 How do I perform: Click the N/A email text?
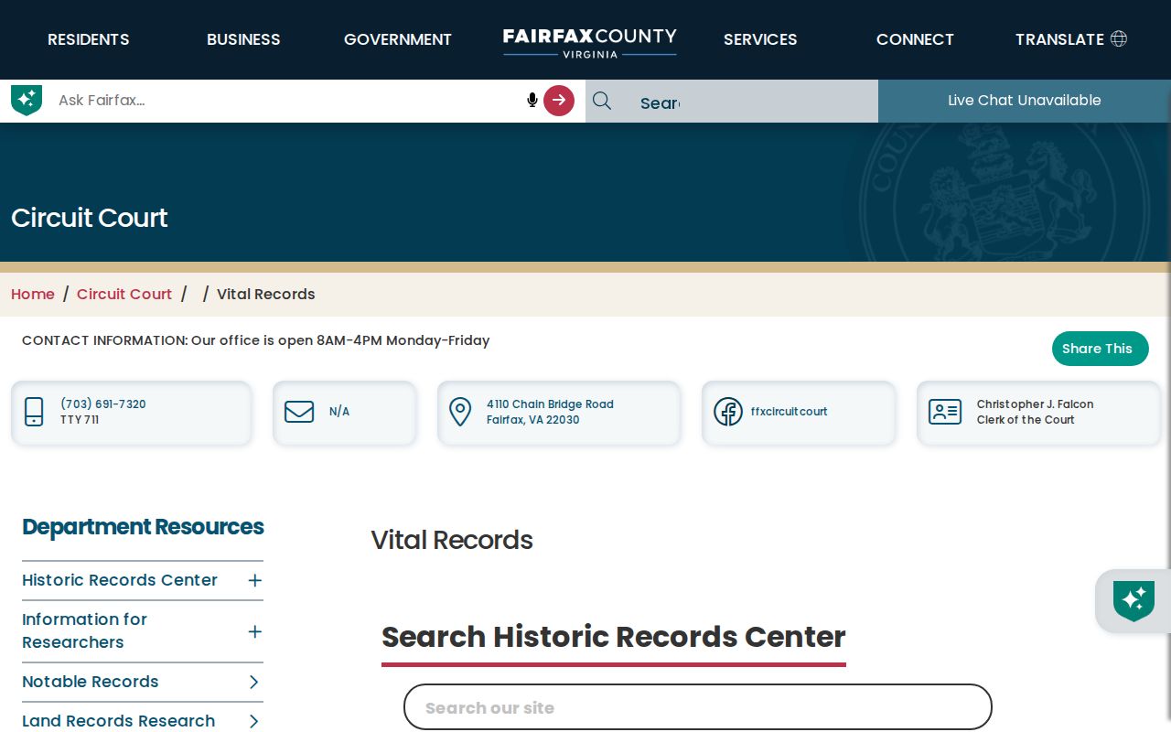tap(339, 412)
